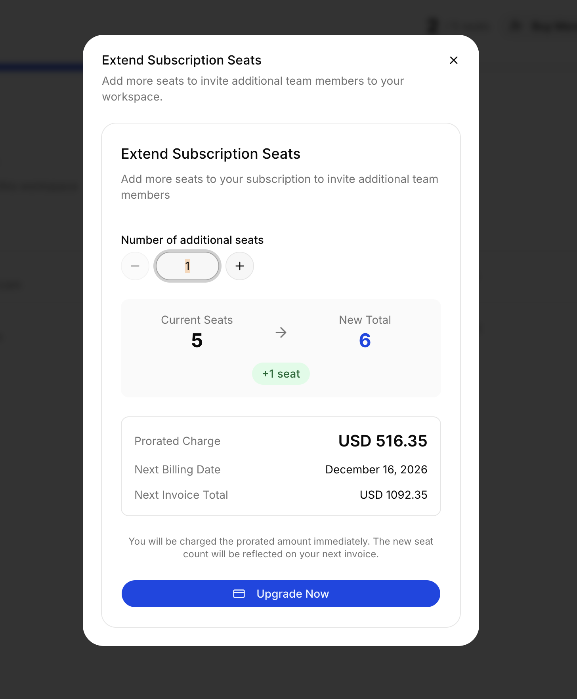Select the USD 516.35 prorated charge amount
577x699 pixels.
(382, 441)
